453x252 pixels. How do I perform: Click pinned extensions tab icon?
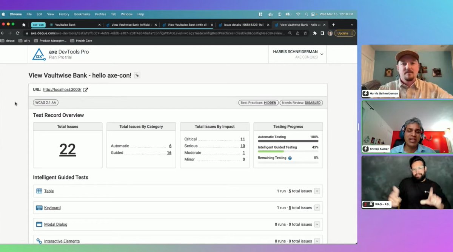pyautogui.click(x=24, y=25)
